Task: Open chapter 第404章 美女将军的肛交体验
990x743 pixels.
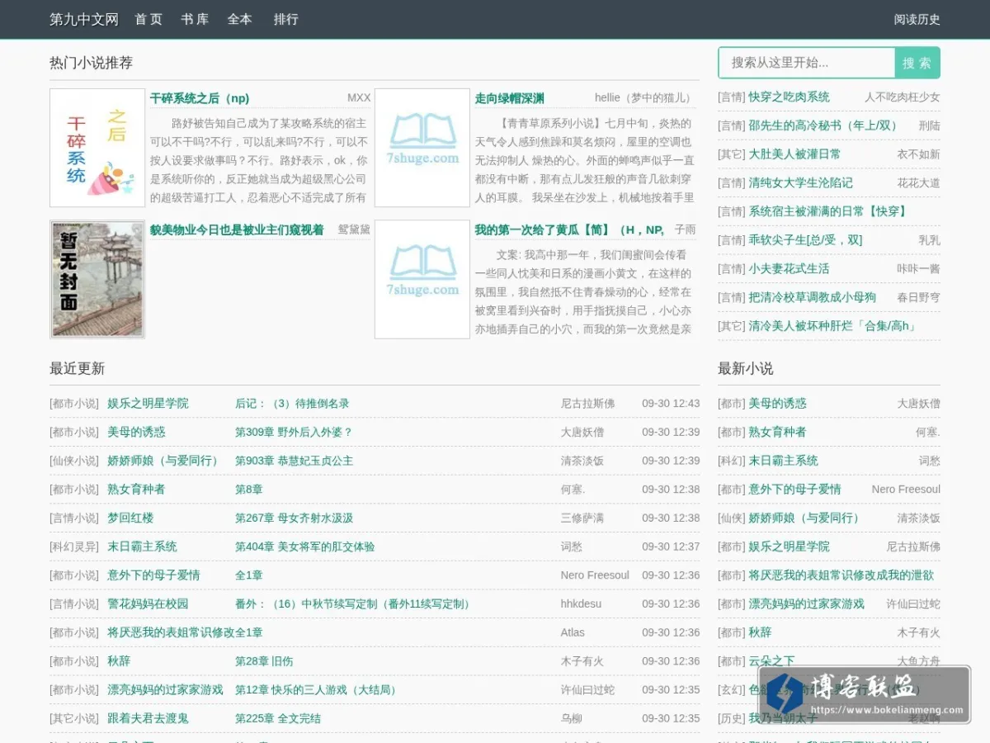Action: pyautogui.click(x=304, y=547)
